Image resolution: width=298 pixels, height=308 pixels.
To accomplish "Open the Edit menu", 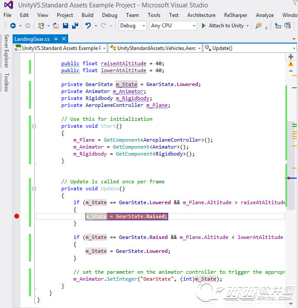I will click(24, 15).
